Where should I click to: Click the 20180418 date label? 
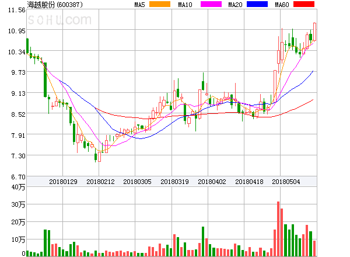click(x=249, y=182)
